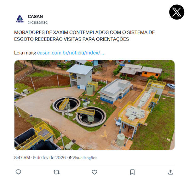The width and height of the screenshot is (189, 189).
Task: Open the sewage treatment plant photo
Action: 94,105
